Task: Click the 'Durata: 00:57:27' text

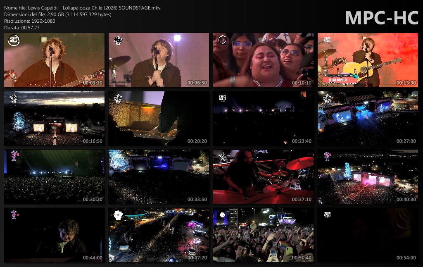Action: (x=22, y=27)
